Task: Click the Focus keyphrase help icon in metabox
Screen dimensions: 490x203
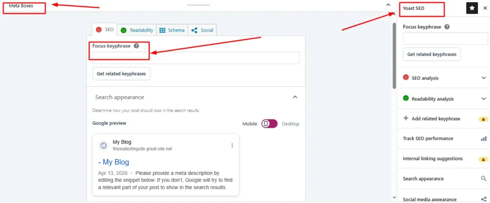Action: (136, 45)
